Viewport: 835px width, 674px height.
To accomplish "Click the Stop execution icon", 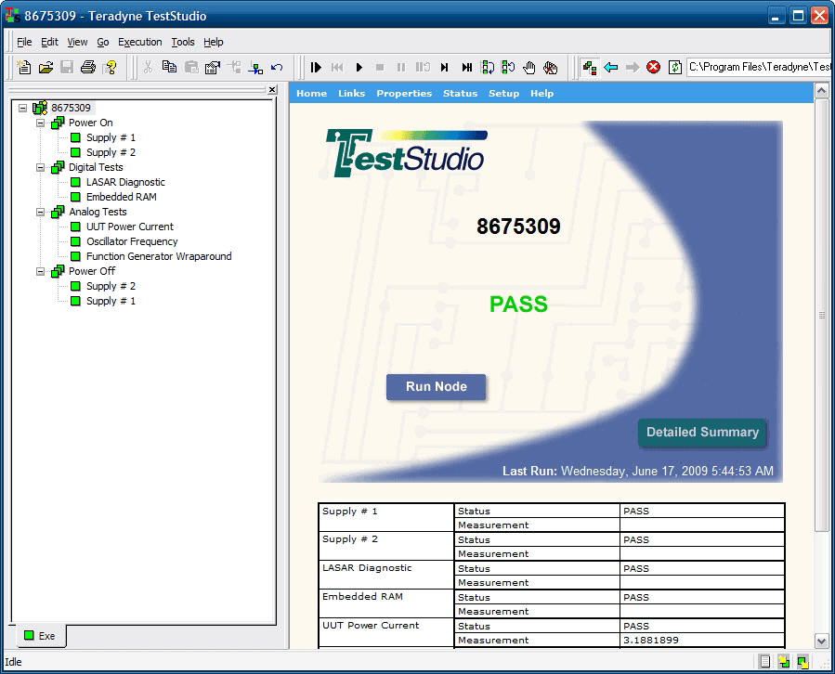I will [x=380, y=67].
